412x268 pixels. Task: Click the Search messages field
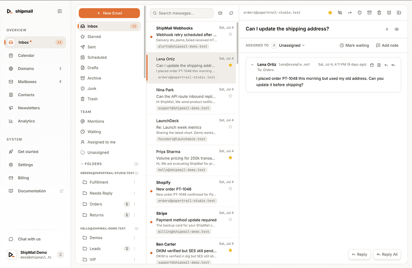pyautogui.click(x=182, y=13)
